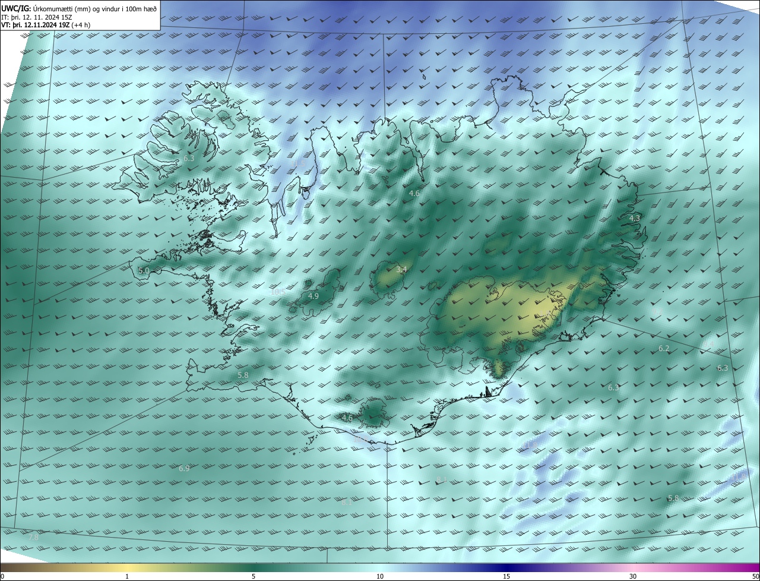Click the 4.6 value beside Mýrdalsjökull glacier

(x=347, y=418)
